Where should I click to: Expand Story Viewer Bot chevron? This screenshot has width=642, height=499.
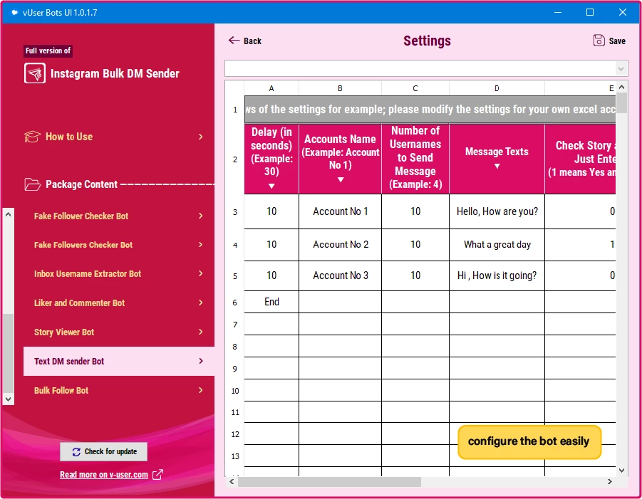tap(201, 332)
